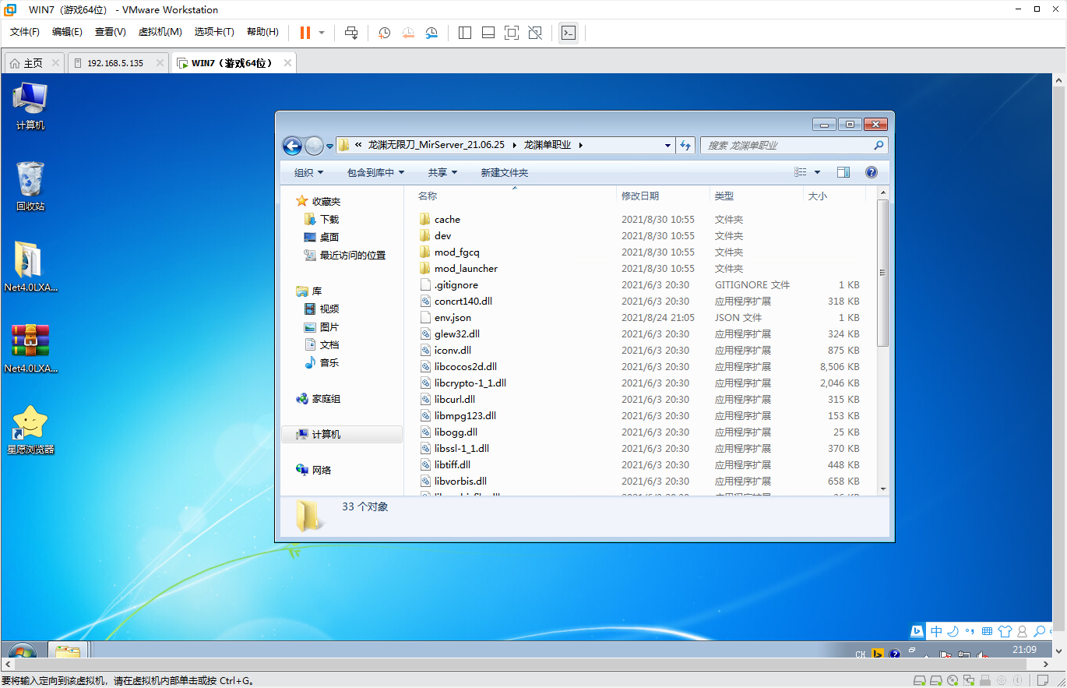Open Explorer recent locations dropdown

pyautogui.click(x=330, y=146)
